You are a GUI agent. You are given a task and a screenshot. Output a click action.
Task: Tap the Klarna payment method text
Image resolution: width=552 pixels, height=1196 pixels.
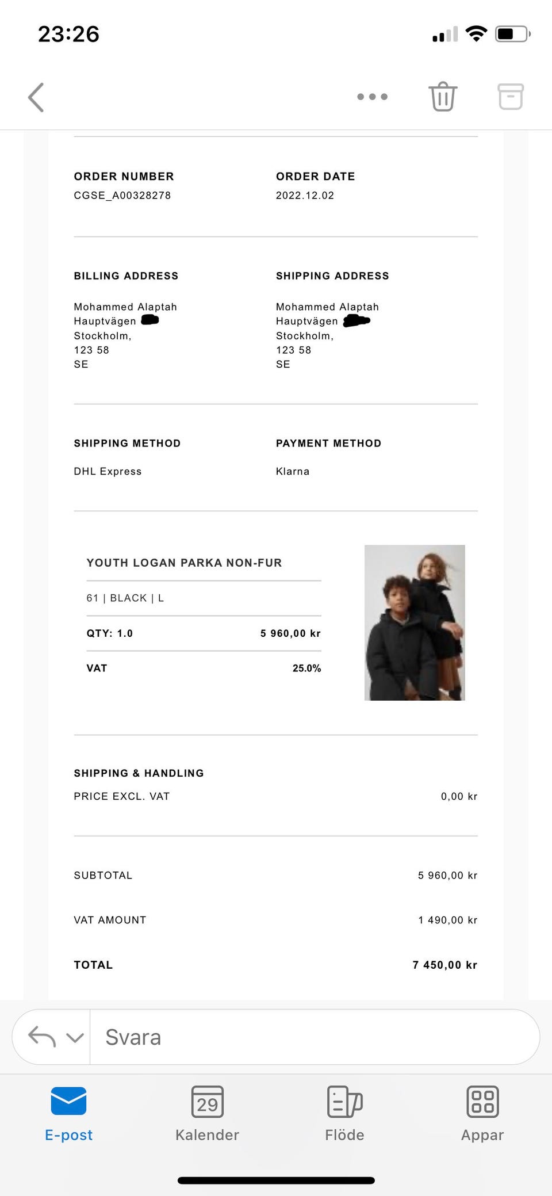(x=293, y=471)
